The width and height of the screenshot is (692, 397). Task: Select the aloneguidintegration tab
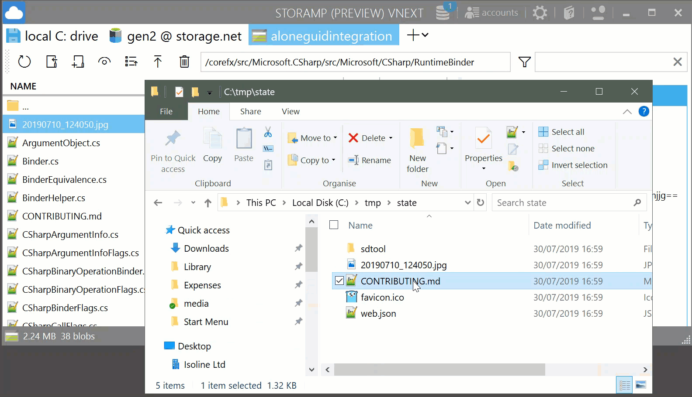pyautogui.click(x=324, y=36)
